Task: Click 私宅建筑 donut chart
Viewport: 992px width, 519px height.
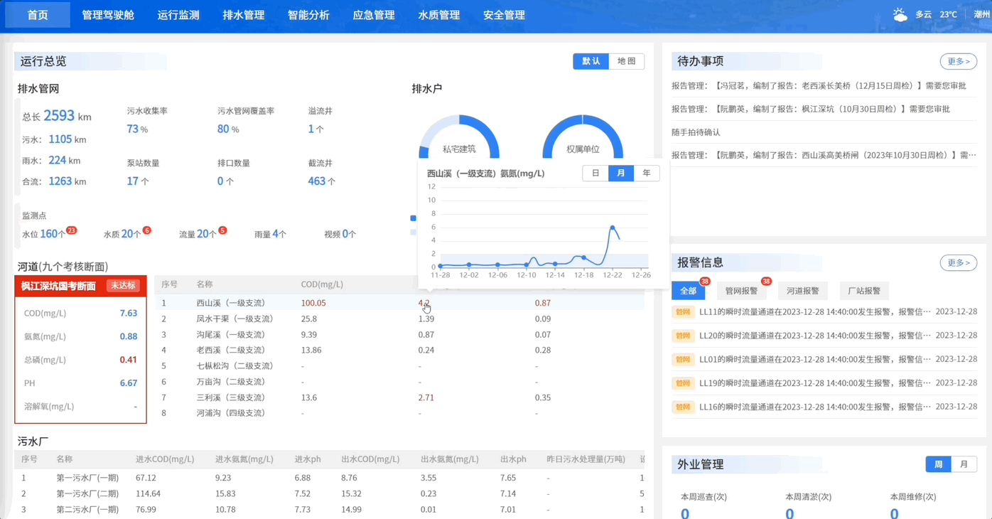Action: click(x=459, y=137)
